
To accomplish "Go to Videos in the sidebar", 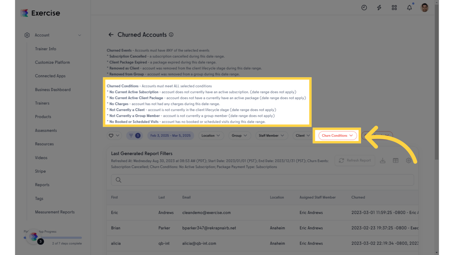I will [x=41, y=158].
